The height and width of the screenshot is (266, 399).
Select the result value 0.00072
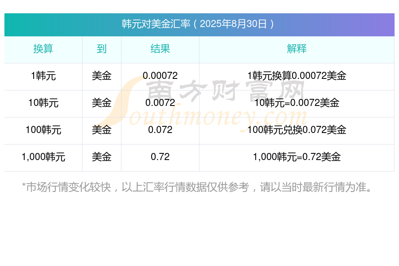tap(160, 76)
